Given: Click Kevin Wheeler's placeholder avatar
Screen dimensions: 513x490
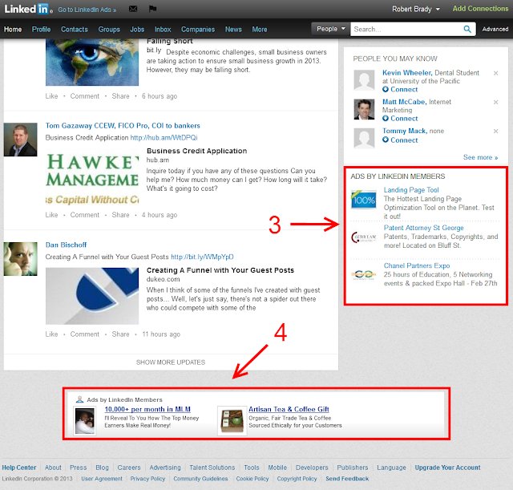Looking at the screenshot, I should pyautogui.click(x=364, y=80).
